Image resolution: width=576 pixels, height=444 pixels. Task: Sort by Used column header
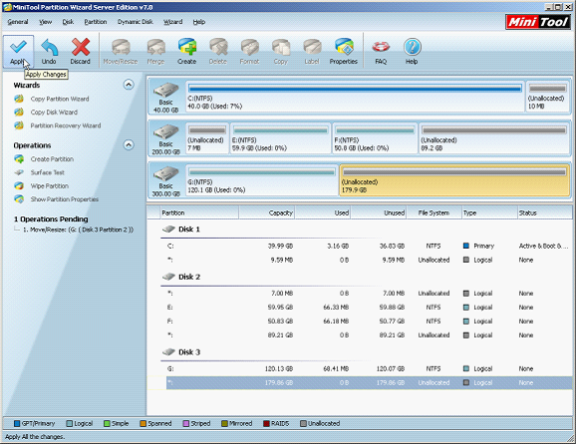[x=323, y=213]
